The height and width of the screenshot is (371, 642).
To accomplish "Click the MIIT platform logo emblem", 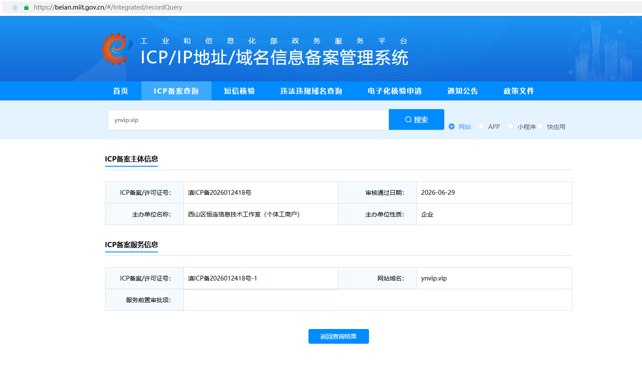I will [117, 49].
